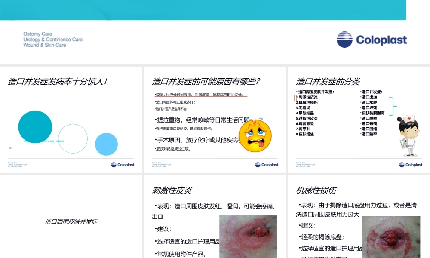Click the red-underlined line 粪便/尿液长时间浸渍
Screen dimensions: 430x258
point(199,95)
